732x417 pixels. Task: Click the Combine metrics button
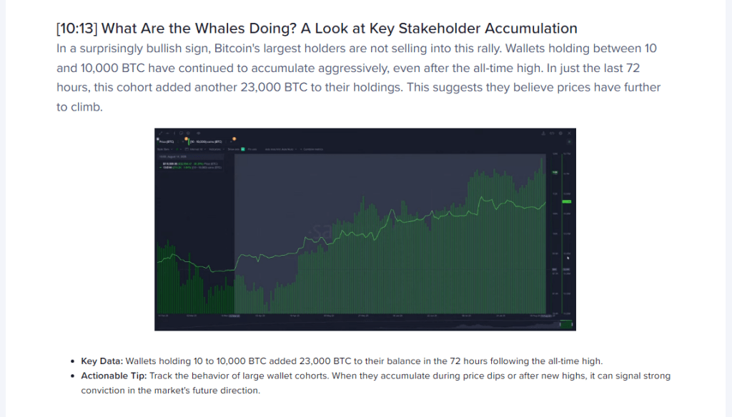pyautogui.click(x=313, y=149)
